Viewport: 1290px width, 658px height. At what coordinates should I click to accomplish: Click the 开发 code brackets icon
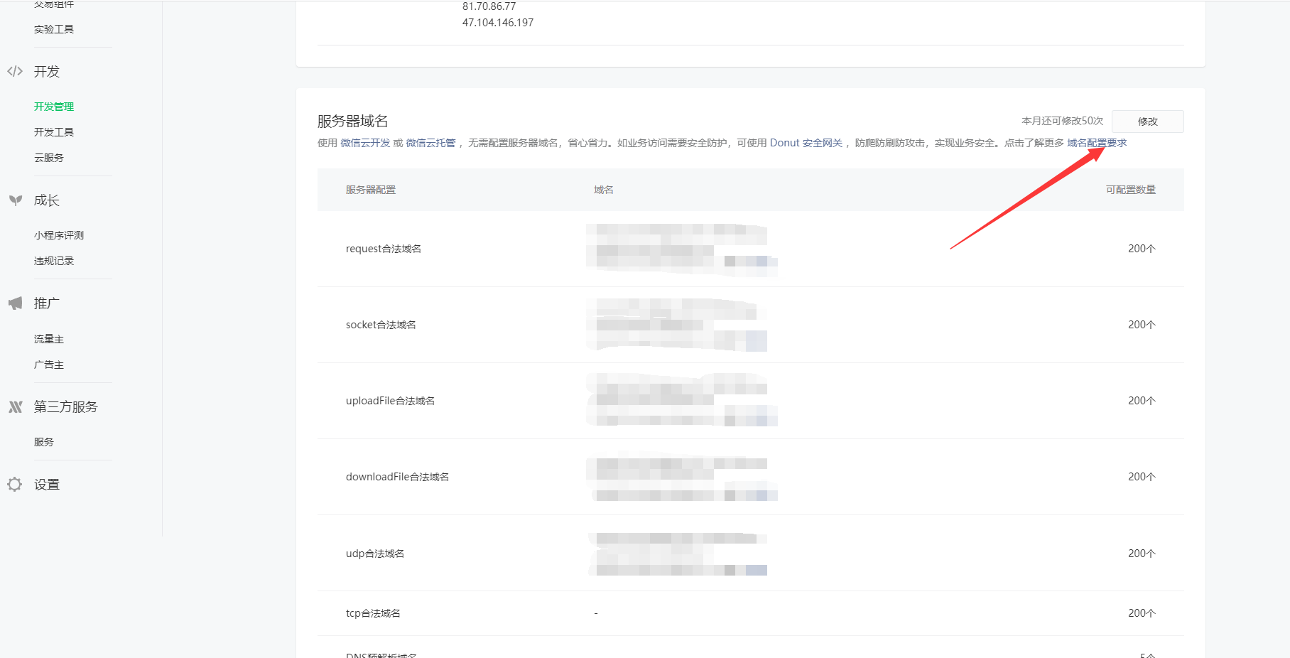pyautogui.click(x=15, y=71)
